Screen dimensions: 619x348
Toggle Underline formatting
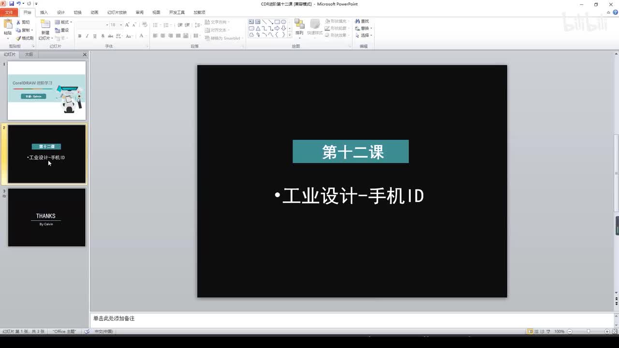tap(95, 36)
